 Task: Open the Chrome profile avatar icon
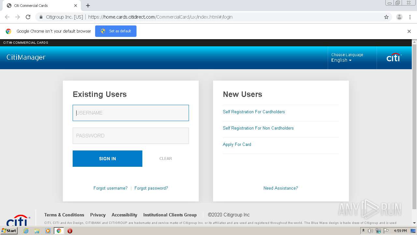(399, 17)
